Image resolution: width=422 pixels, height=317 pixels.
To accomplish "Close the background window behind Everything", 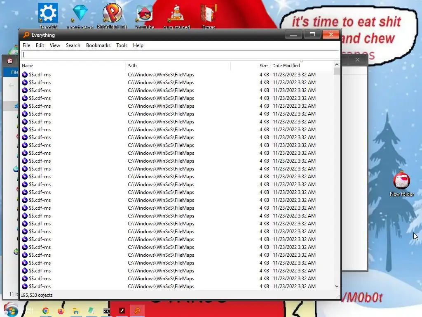I will pyautogui.click(x=357, y=59).
